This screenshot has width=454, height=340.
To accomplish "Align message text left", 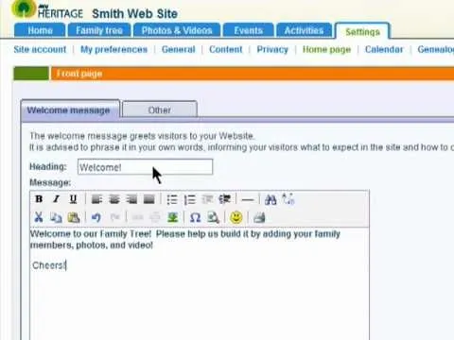I will [96, 199].
